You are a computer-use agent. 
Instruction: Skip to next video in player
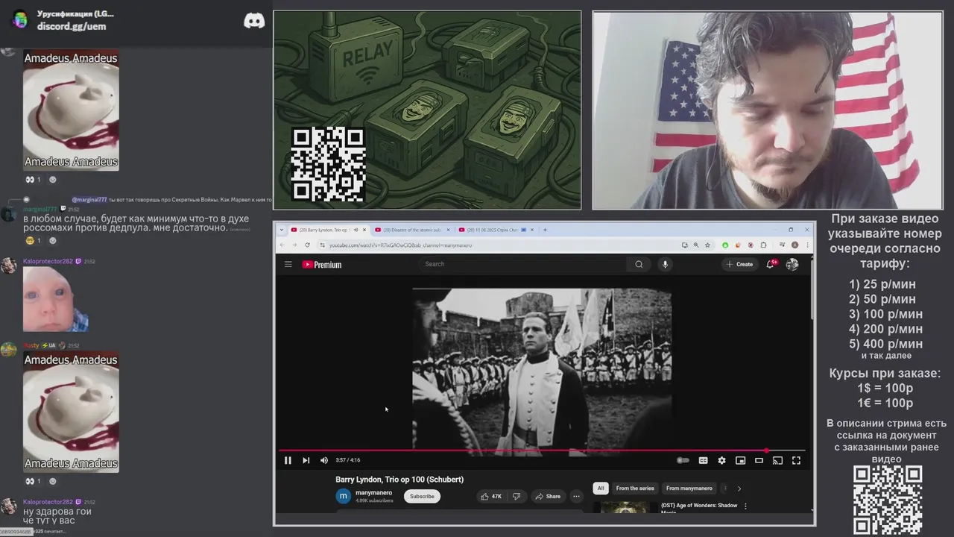click(306, 460)
